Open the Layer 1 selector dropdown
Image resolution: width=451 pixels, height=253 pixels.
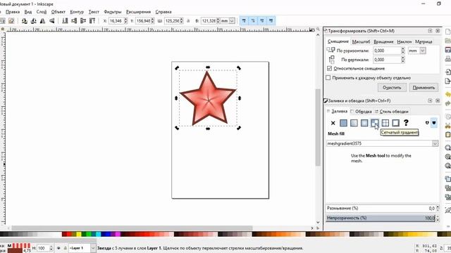coord(93,248)
